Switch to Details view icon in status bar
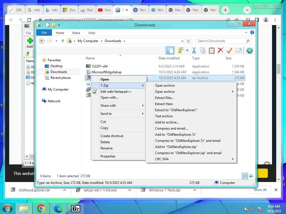The image size is (286, 214). pos(245,176)
